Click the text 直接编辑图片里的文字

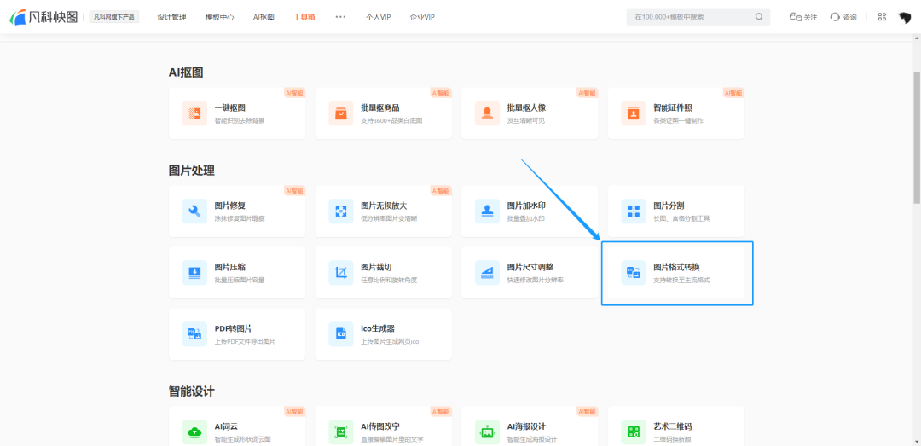point(391,439)
